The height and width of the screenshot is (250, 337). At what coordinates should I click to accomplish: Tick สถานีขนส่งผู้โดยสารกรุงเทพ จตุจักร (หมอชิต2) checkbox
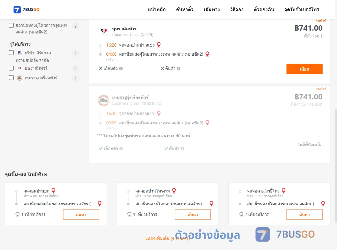point(12,25)
